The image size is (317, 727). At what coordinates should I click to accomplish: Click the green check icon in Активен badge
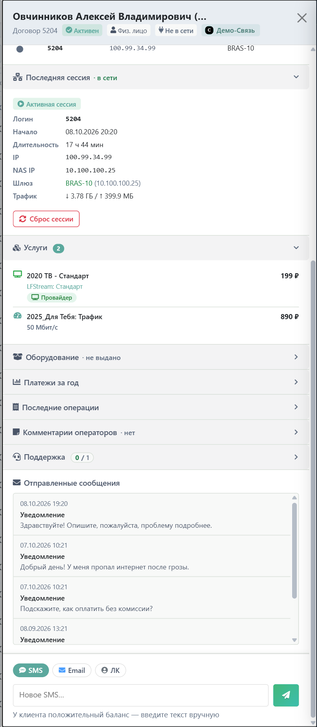click(x=69, y=30)
